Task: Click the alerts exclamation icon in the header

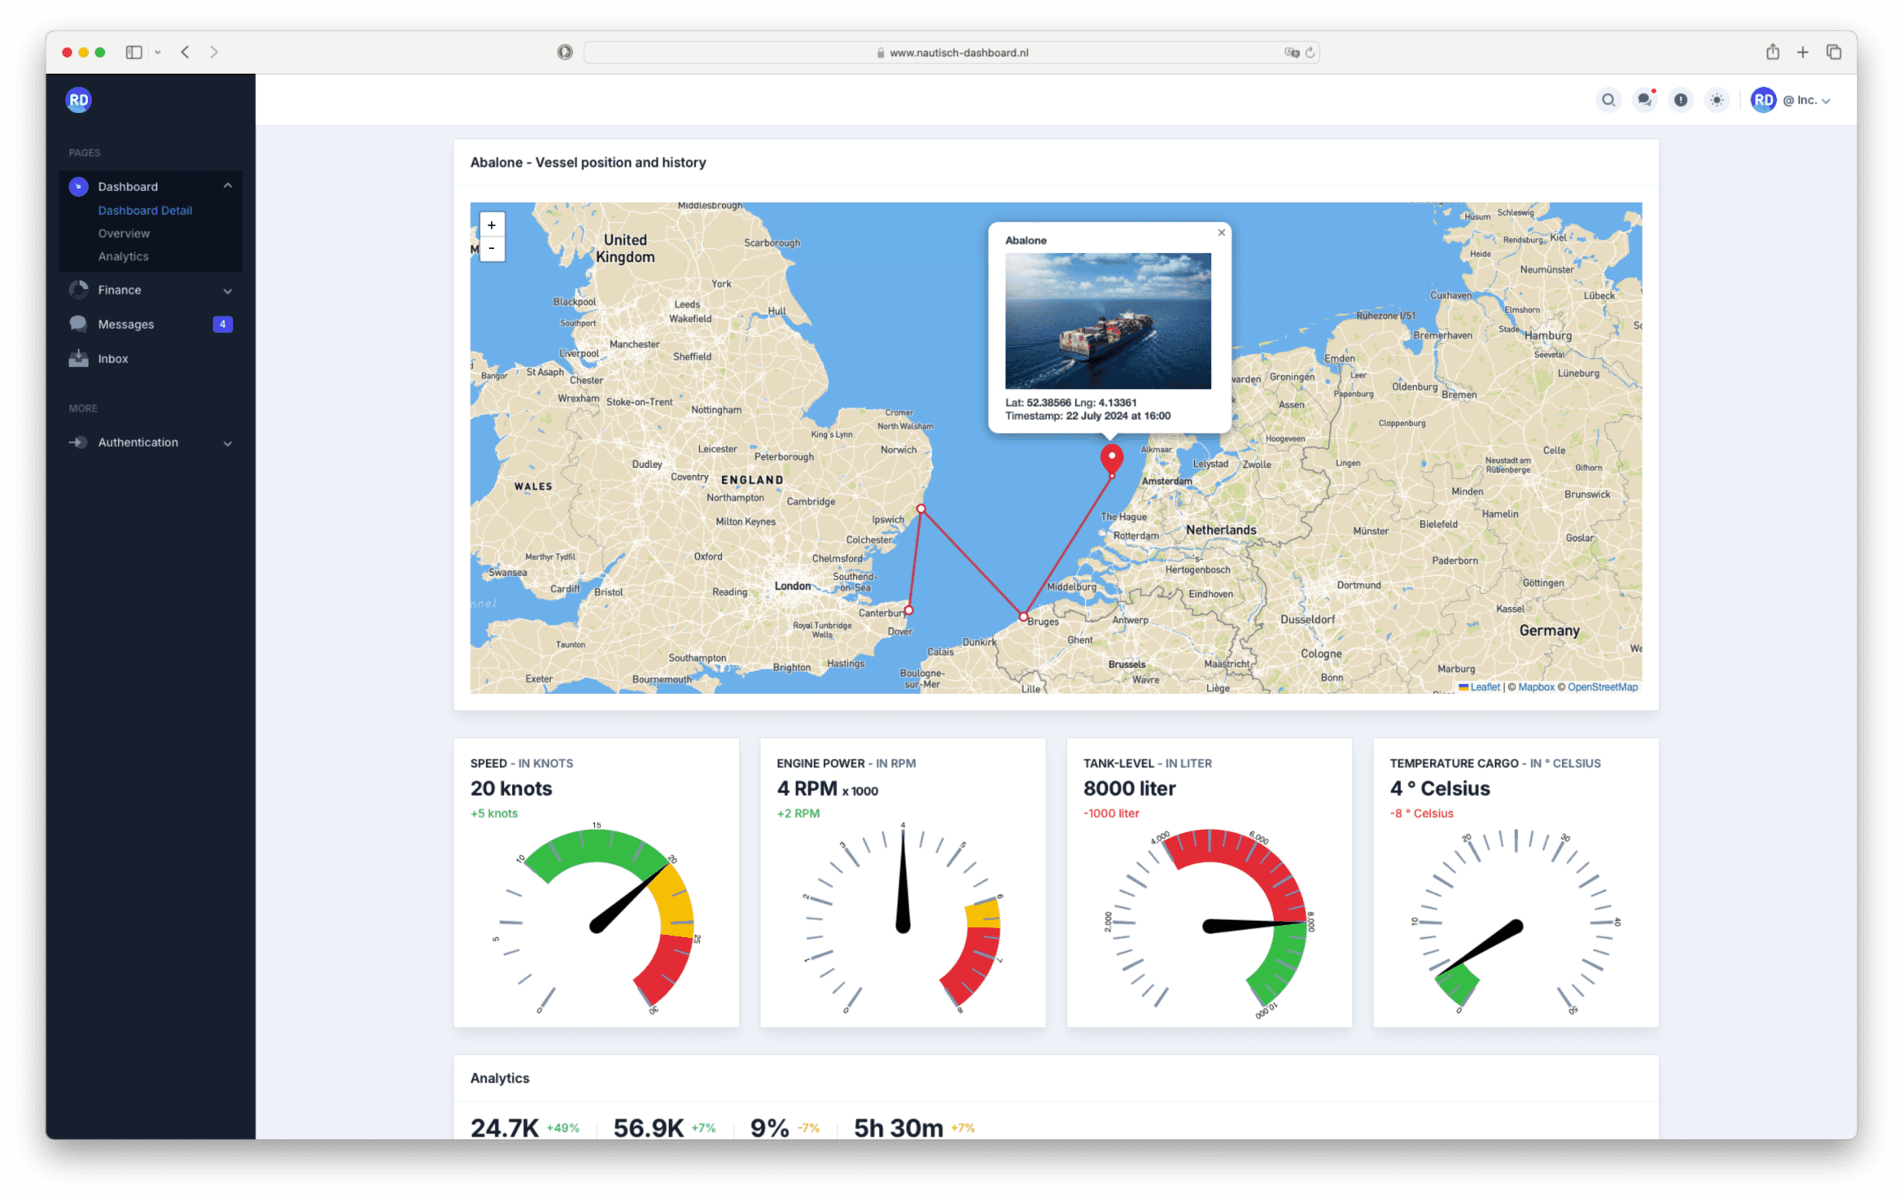Action: click(x=1682, y=99)
